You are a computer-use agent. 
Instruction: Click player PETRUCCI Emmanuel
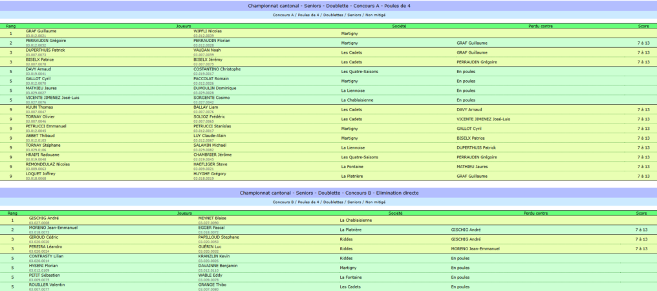(46, 126)
